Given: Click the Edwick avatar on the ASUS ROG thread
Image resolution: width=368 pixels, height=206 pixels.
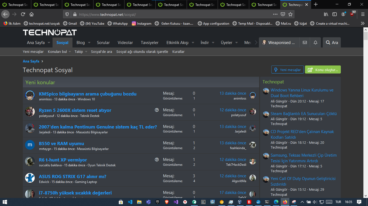Looking at the screenshot, I should [x=30, y=178].
